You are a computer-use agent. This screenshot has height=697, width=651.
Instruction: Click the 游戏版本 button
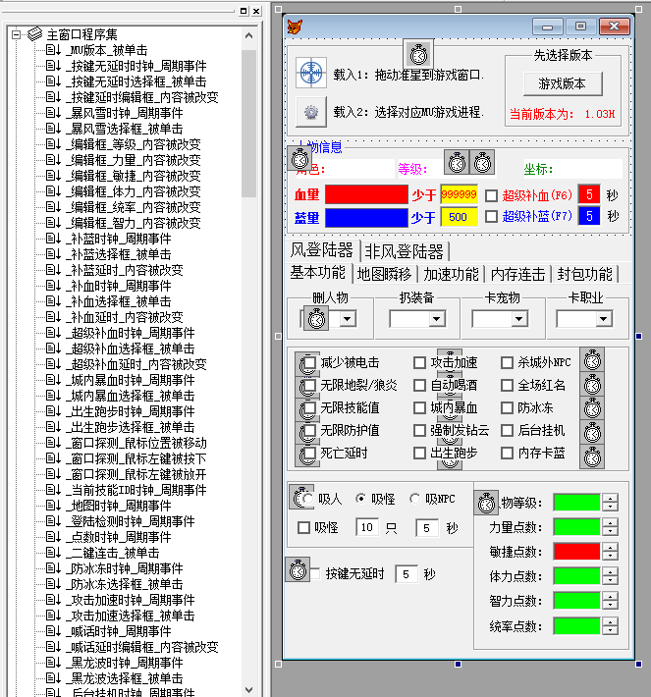coord(562,83)
